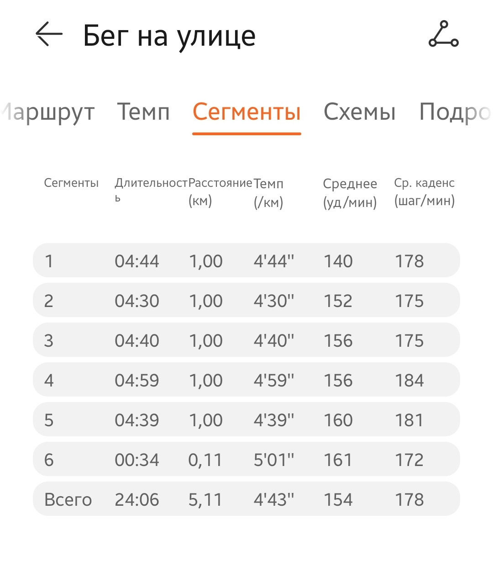
Task: Open the Подробно tab
Action: tap(455, 112)
